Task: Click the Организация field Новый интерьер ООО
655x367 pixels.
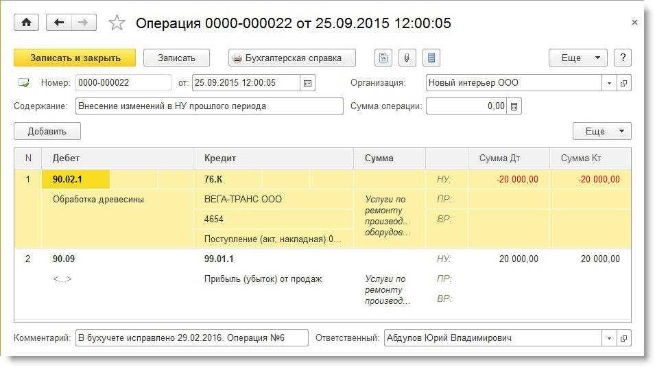Action: pyautogui.click(x=514, y=83)
